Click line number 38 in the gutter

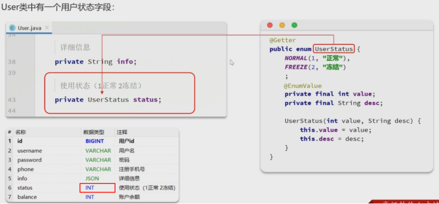click(x=12, y=62)
